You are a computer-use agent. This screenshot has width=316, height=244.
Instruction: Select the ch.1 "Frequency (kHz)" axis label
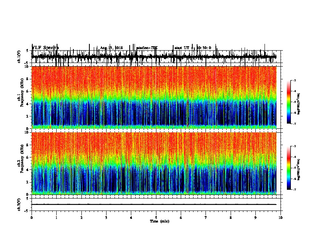coord(22,92)
